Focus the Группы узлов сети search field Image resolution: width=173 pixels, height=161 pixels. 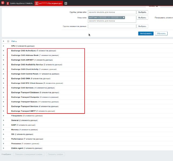tap(112, 12)
